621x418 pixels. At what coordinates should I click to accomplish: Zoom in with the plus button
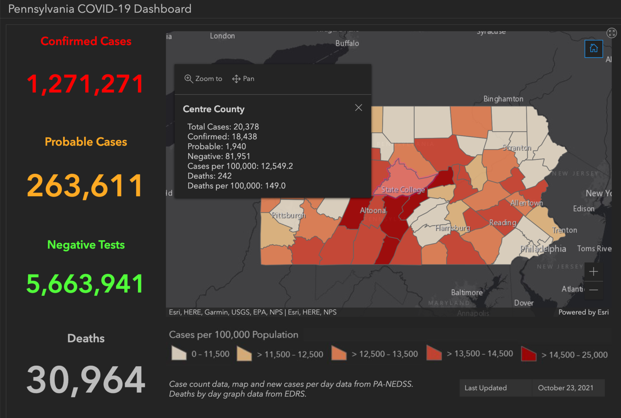coord(594,272)
